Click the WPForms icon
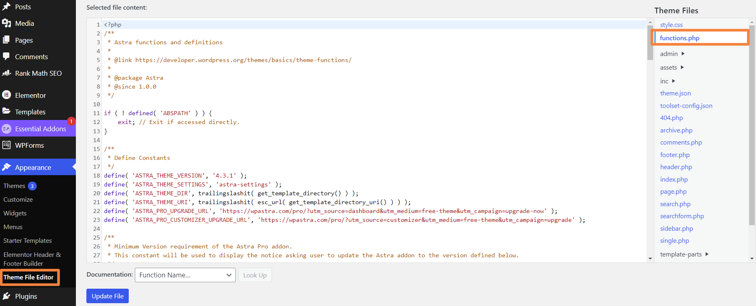756x306 pixels. tap(6, 145)
